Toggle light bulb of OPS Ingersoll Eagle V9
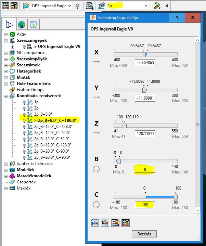 click(x=24, y=47)
